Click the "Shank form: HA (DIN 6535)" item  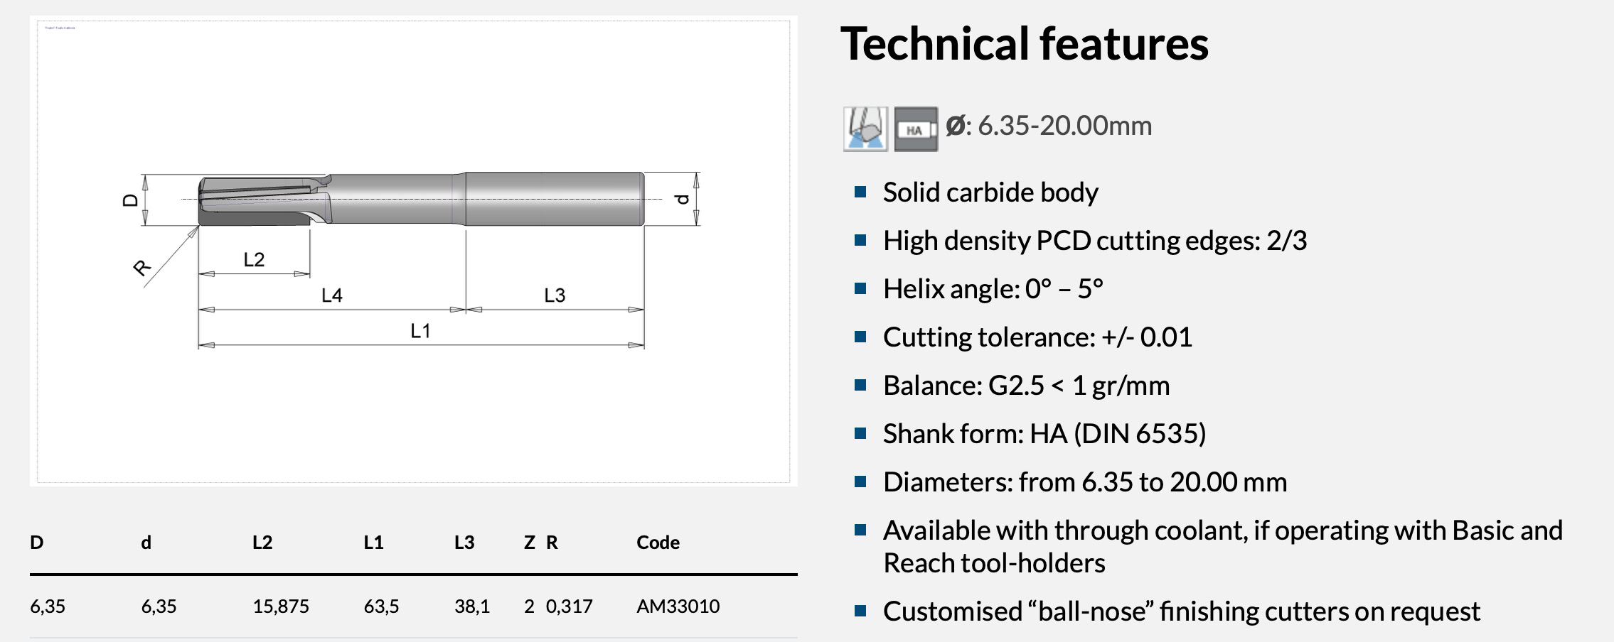coord(1044,434)
